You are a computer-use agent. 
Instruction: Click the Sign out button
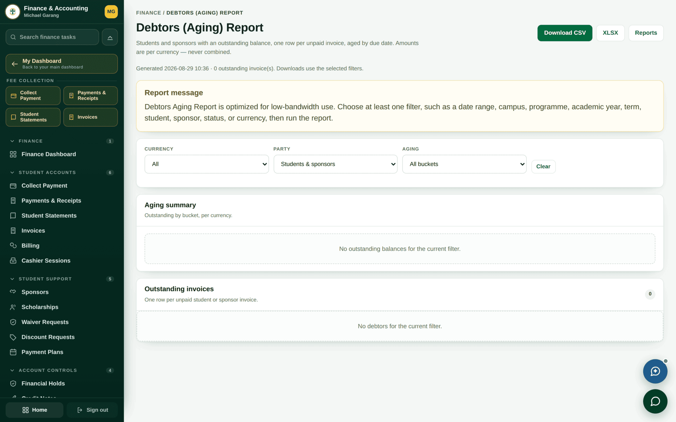click(x=92, y=410)
